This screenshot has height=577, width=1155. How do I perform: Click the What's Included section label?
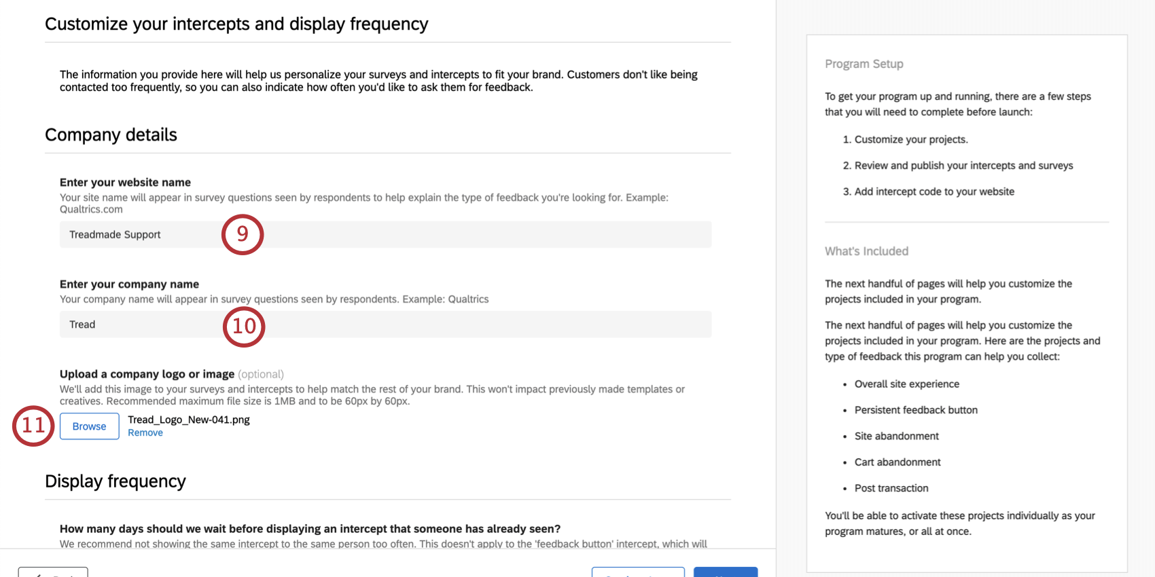866,250
